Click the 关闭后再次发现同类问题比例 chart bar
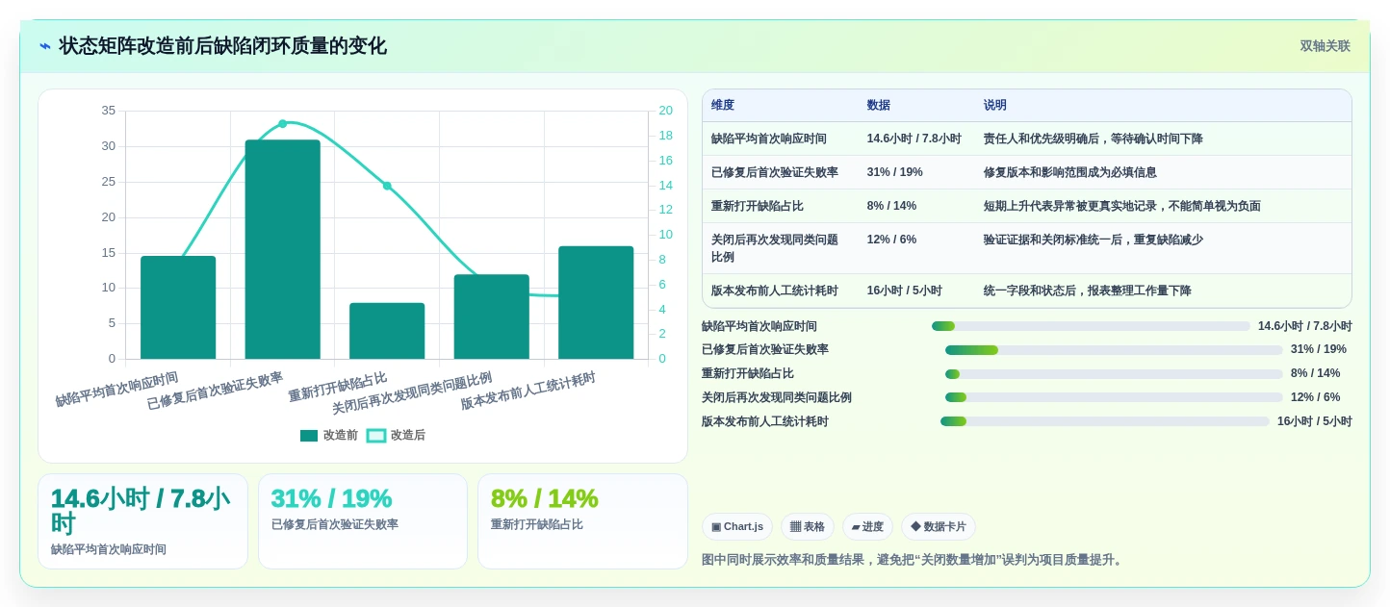This screenshot has height=607, width=1390. pos(492,316)
